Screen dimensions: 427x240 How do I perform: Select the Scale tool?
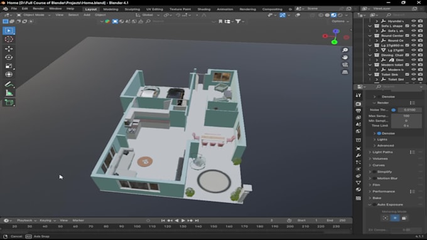(9, 66)
